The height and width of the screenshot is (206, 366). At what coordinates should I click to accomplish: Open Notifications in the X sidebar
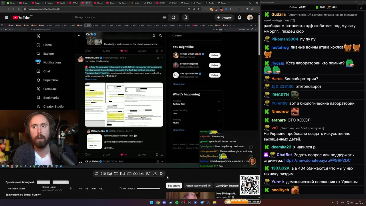click(49, 62)
